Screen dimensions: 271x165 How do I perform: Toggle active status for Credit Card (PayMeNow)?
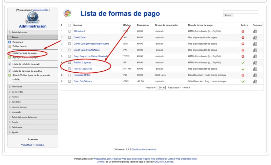click(x=243, y=50)
